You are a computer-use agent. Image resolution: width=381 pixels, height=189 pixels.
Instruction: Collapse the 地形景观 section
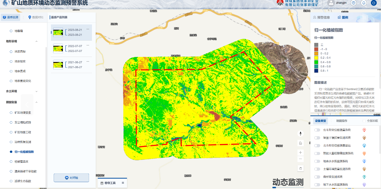pyautogui.click(x=36, y=41)
